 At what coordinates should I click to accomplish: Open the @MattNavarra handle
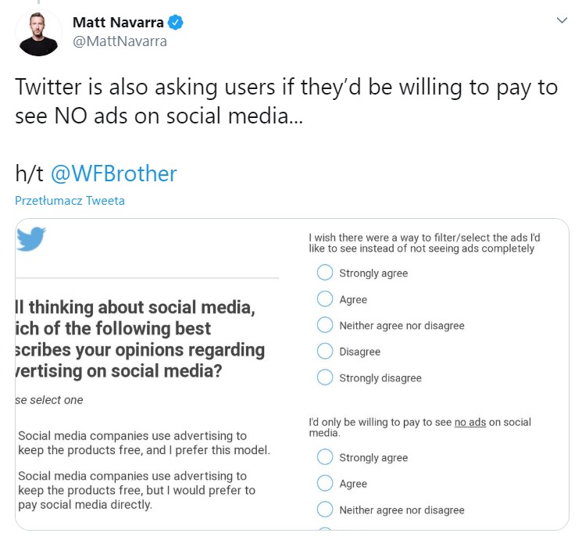[x=120, y=41]
